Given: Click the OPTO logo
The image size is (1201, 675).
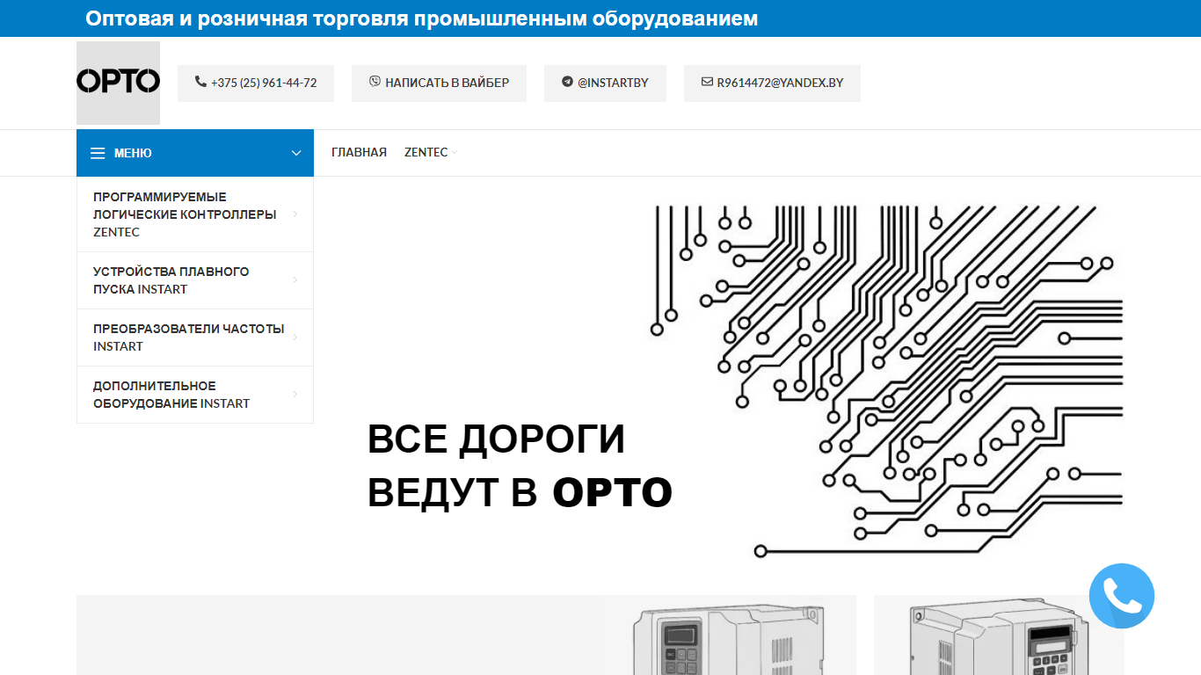Looking at the screenshot, I should tap(118, 83).
